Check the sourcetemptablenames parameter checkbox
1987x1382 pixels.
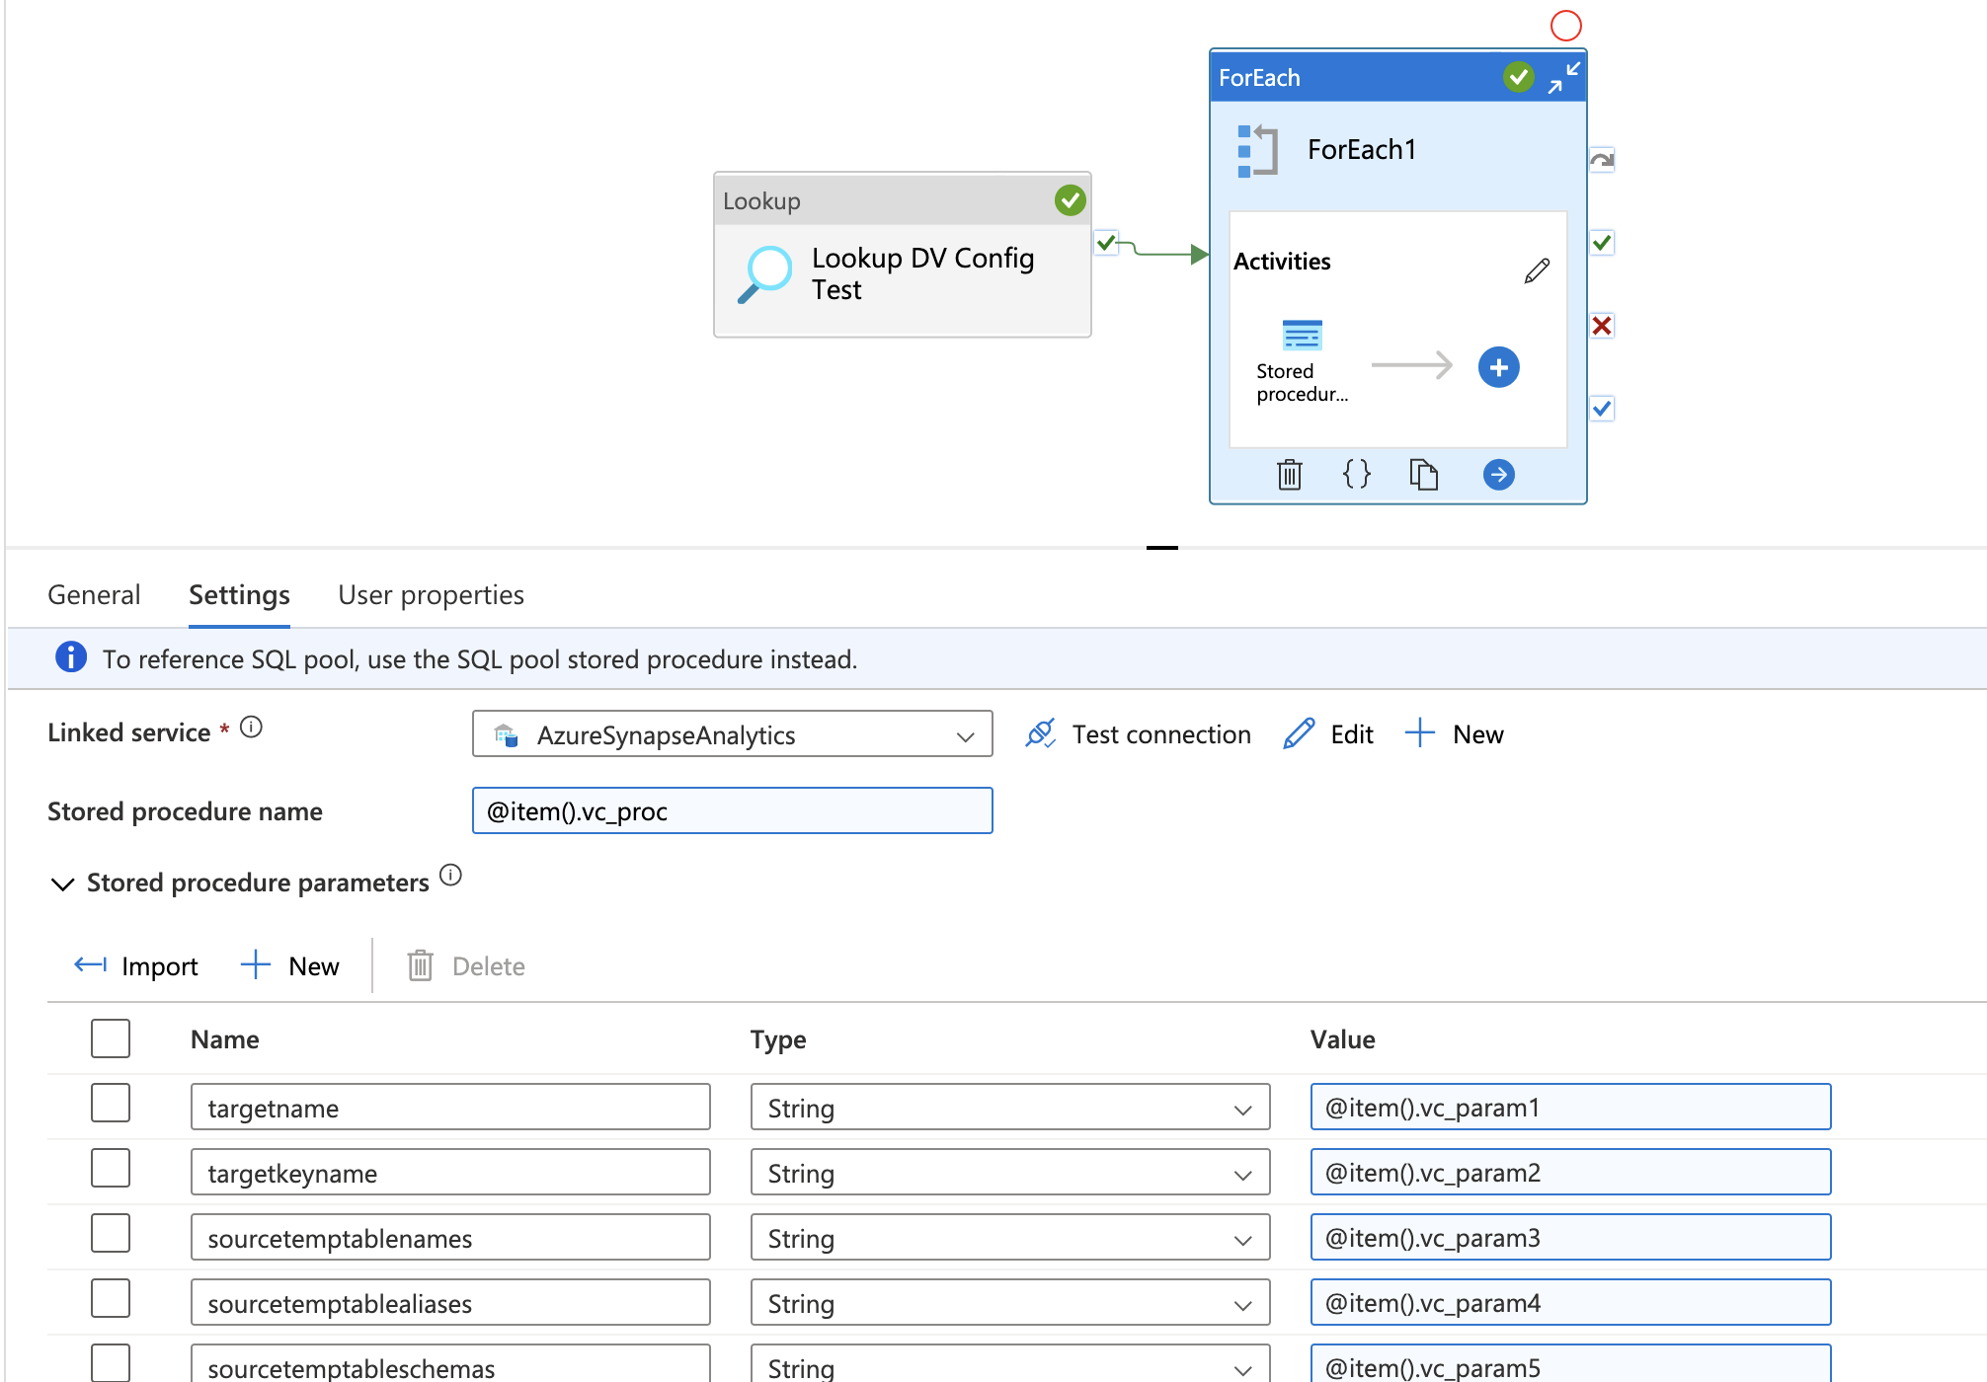[111, 1233]
